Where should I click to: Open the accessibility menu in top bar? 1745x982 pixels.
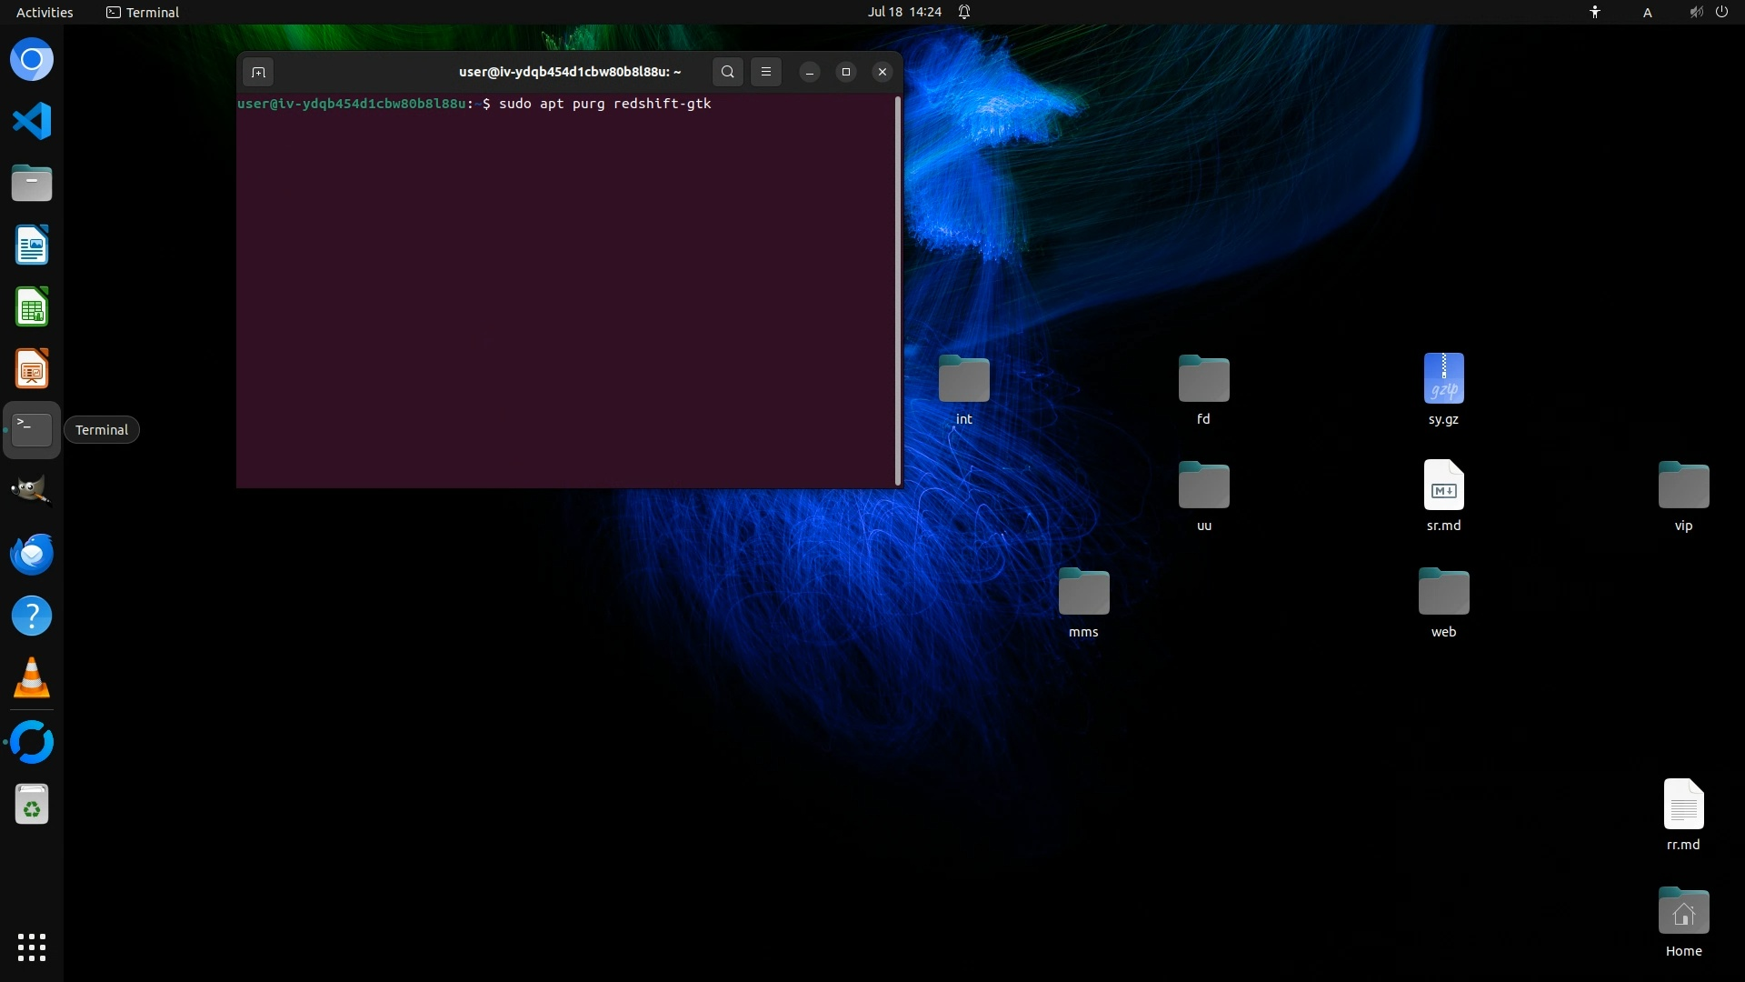1595,12
